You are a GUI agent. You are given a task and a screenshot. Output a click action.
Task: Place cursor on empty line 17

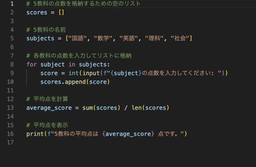click(130, 143)
